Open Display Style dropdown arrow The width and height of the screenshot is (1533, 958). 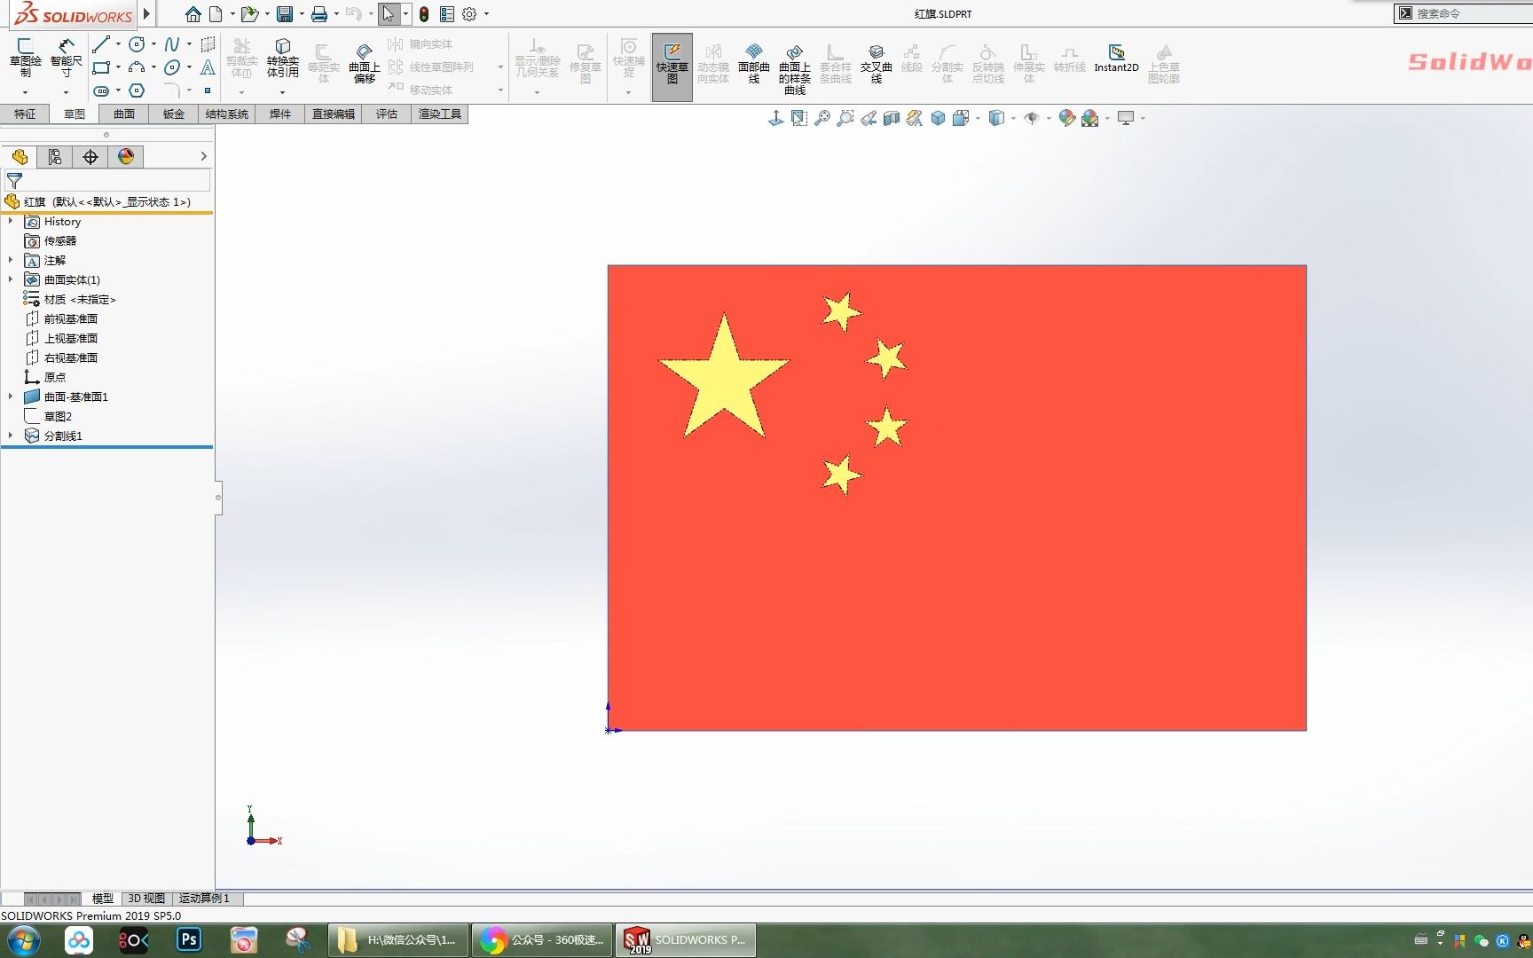coord(1013,118)
